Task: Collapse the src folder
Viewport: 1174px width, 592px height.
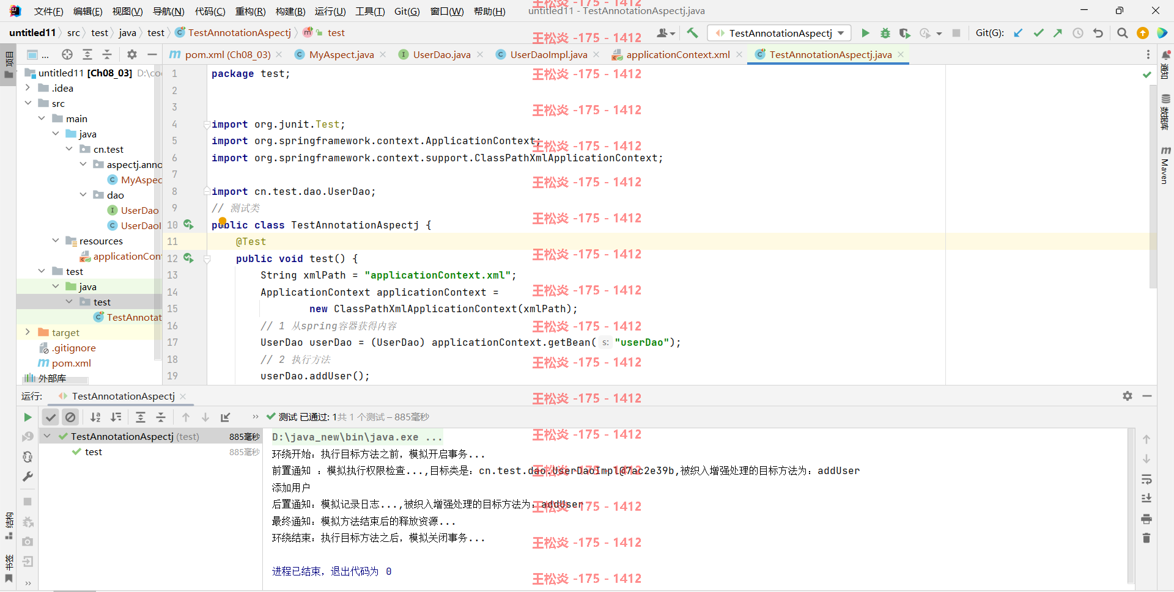Action: point(28,103)
